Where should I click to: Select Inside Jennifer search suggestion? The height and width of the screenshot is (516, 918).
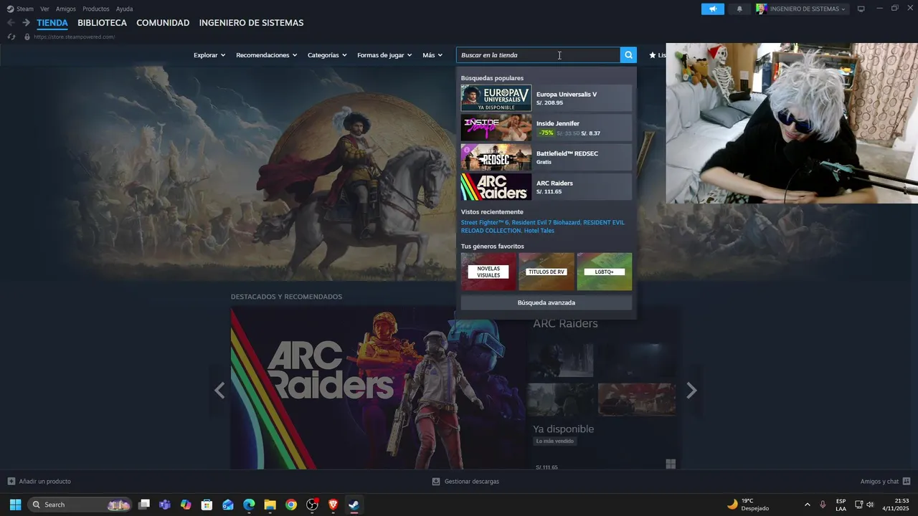point(546,128)
